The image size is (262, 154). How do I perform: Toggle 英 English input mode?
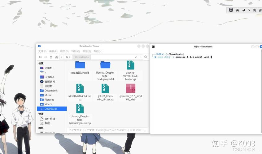coord(238,10)
